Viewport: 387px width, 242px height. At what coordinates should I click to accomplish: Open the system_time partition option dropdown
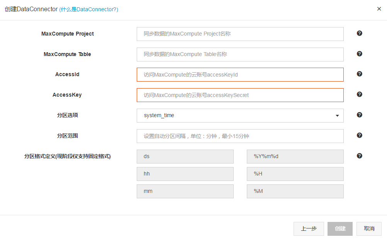click(x=240, y=116)
